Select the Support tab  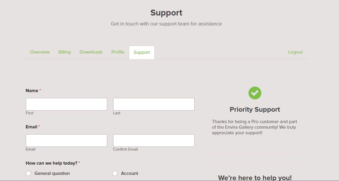point(142,52)
